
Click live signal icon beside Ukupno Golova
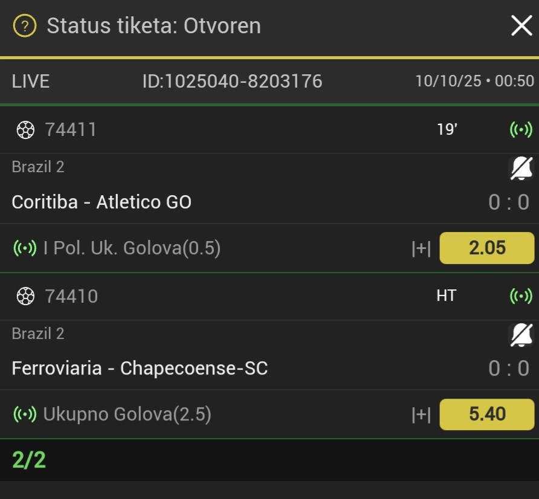click(25, 415)
